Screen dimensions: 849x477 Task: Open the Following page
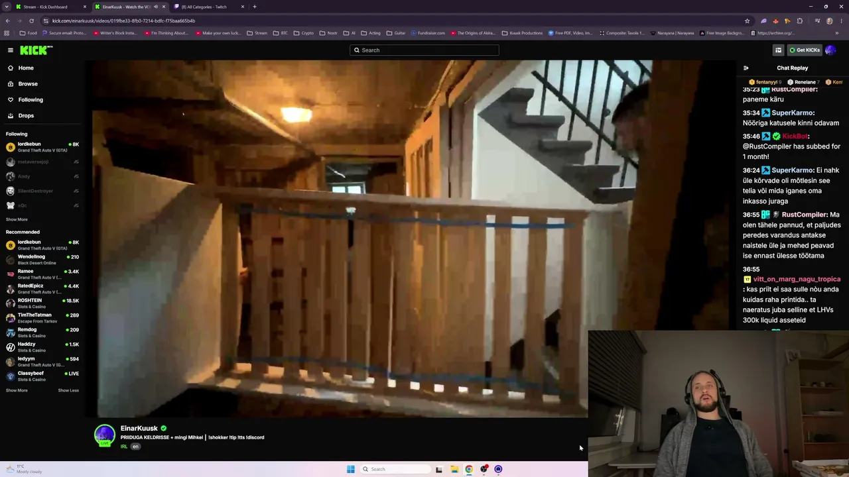[x=31, y=99]
